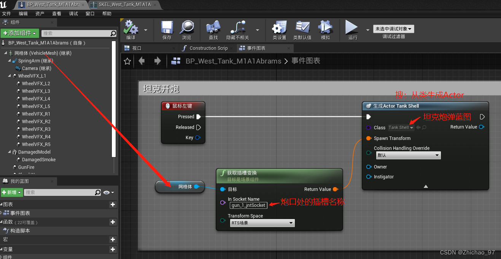Click the green Add New button in My Blueprint
The width and height of the screenshot is (501, 259).
tap(12, 192)
